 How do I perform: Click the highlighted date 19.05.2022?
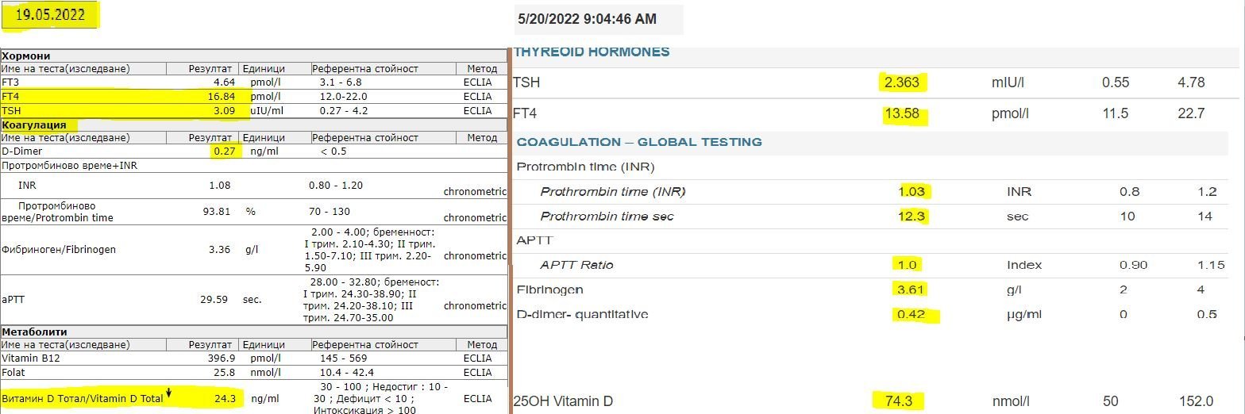[x=52, y=15]
